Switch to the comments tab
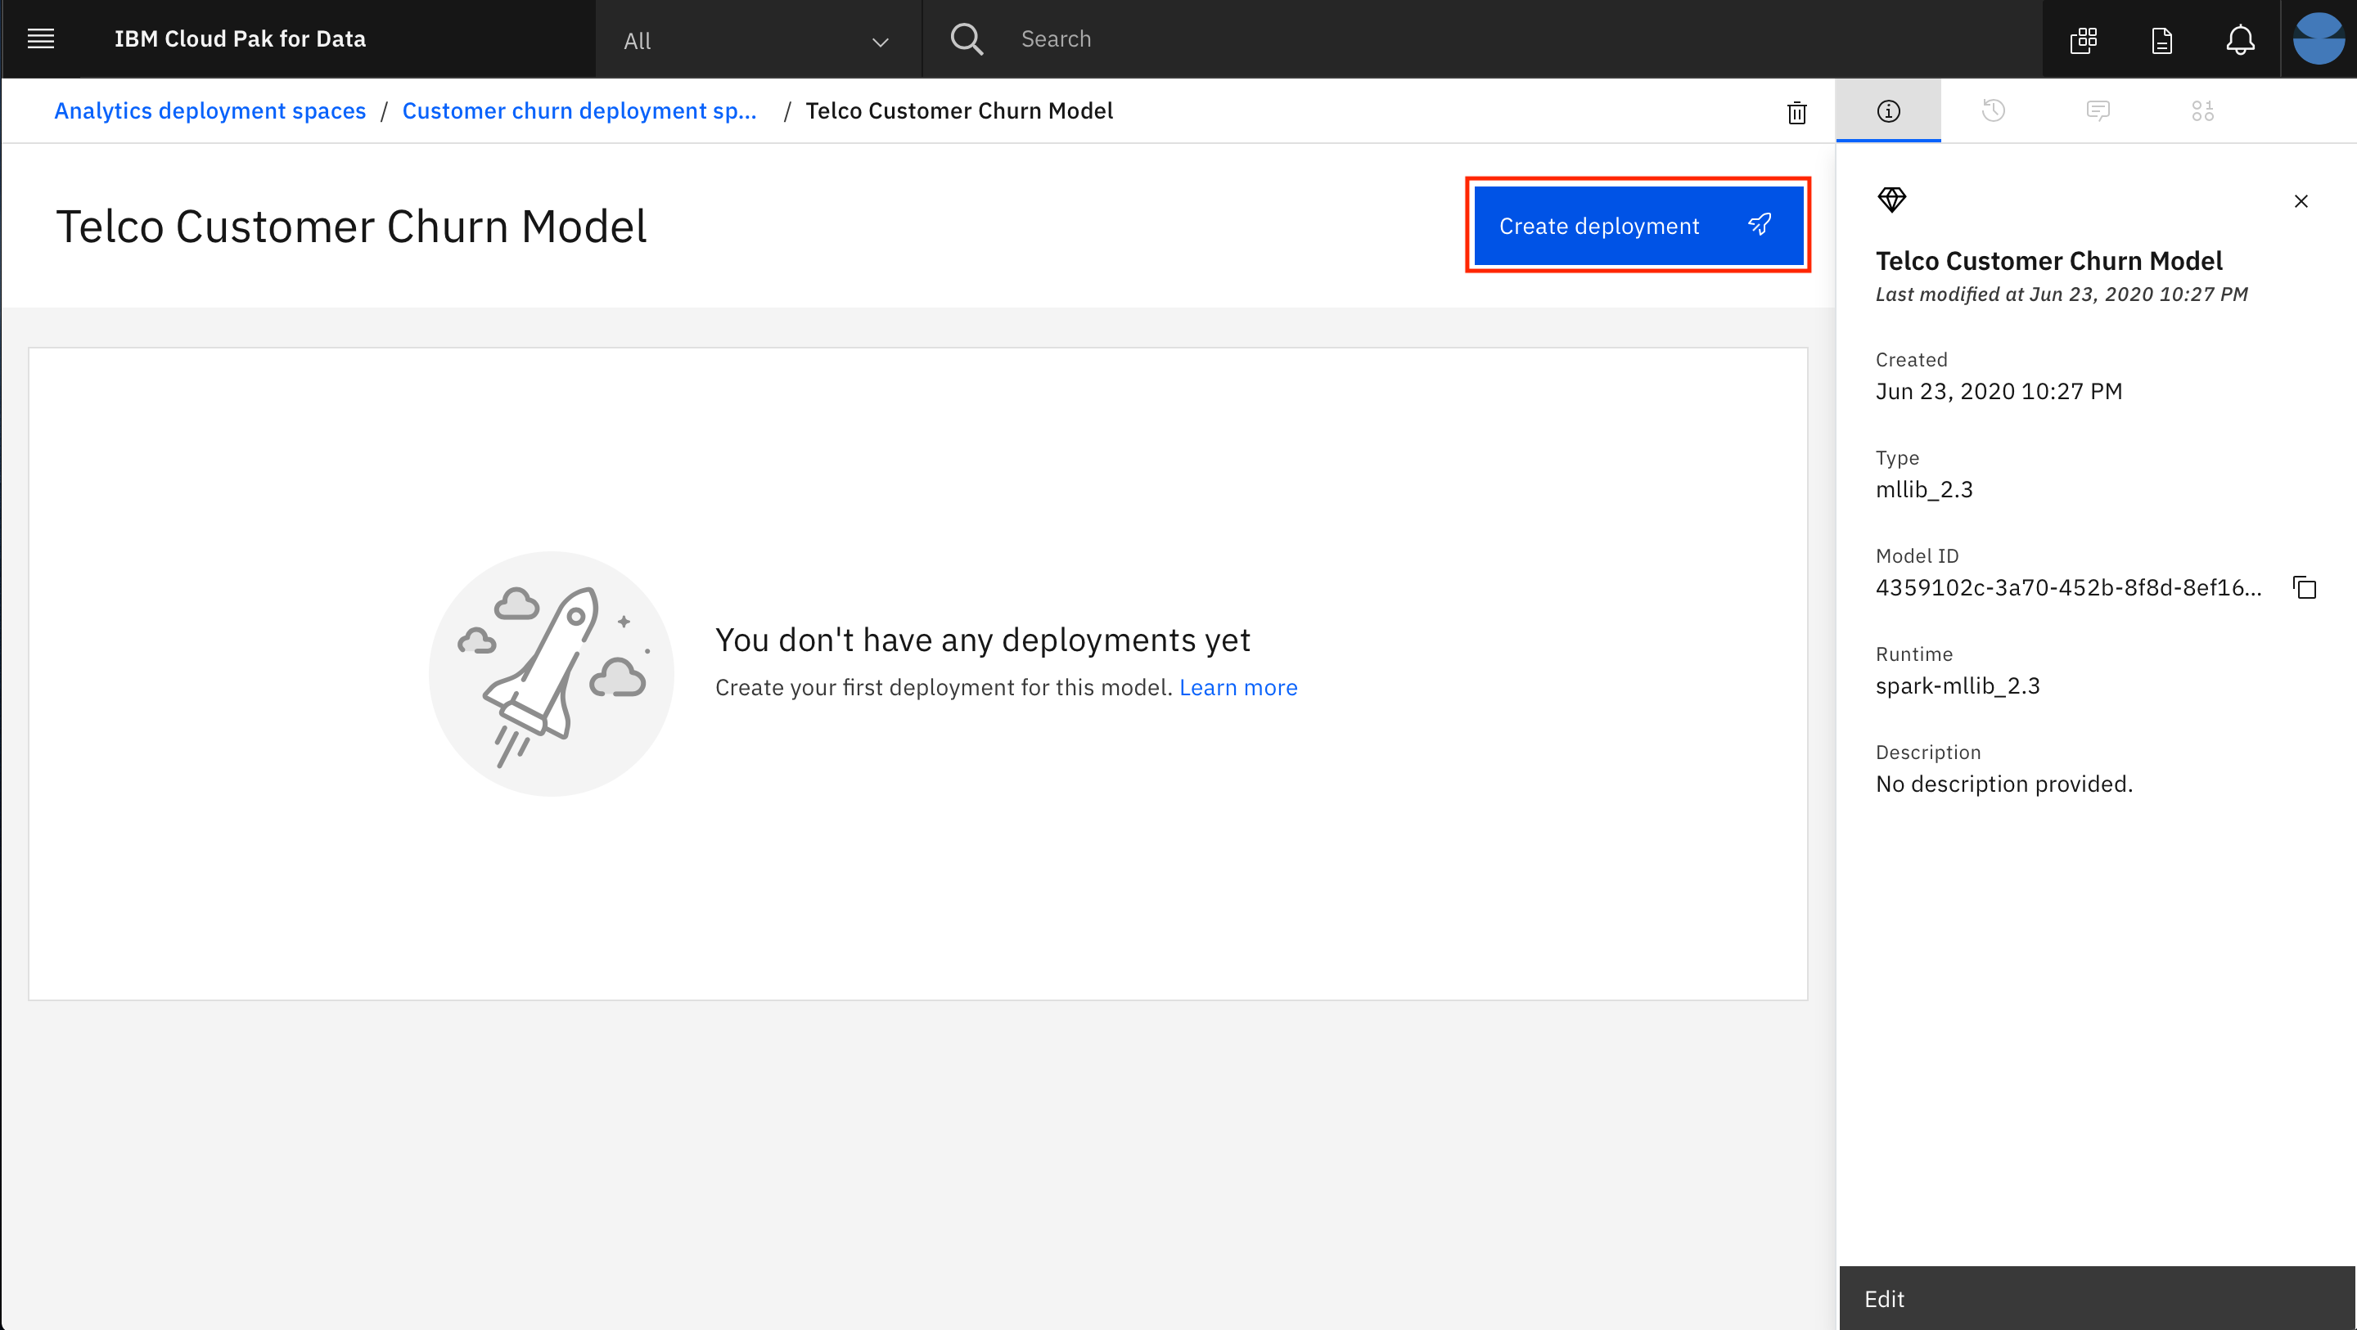 tap(2097, 110)
